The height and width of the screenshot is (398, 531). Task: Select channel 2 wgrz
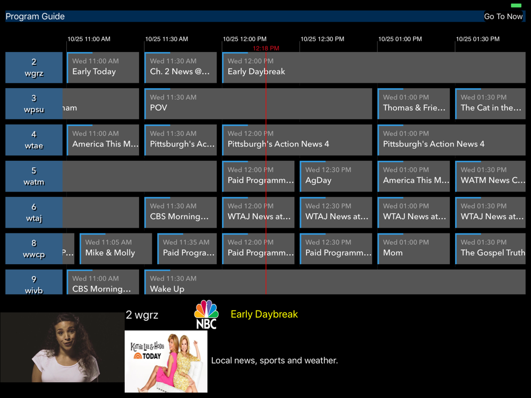tap(34, 67)
